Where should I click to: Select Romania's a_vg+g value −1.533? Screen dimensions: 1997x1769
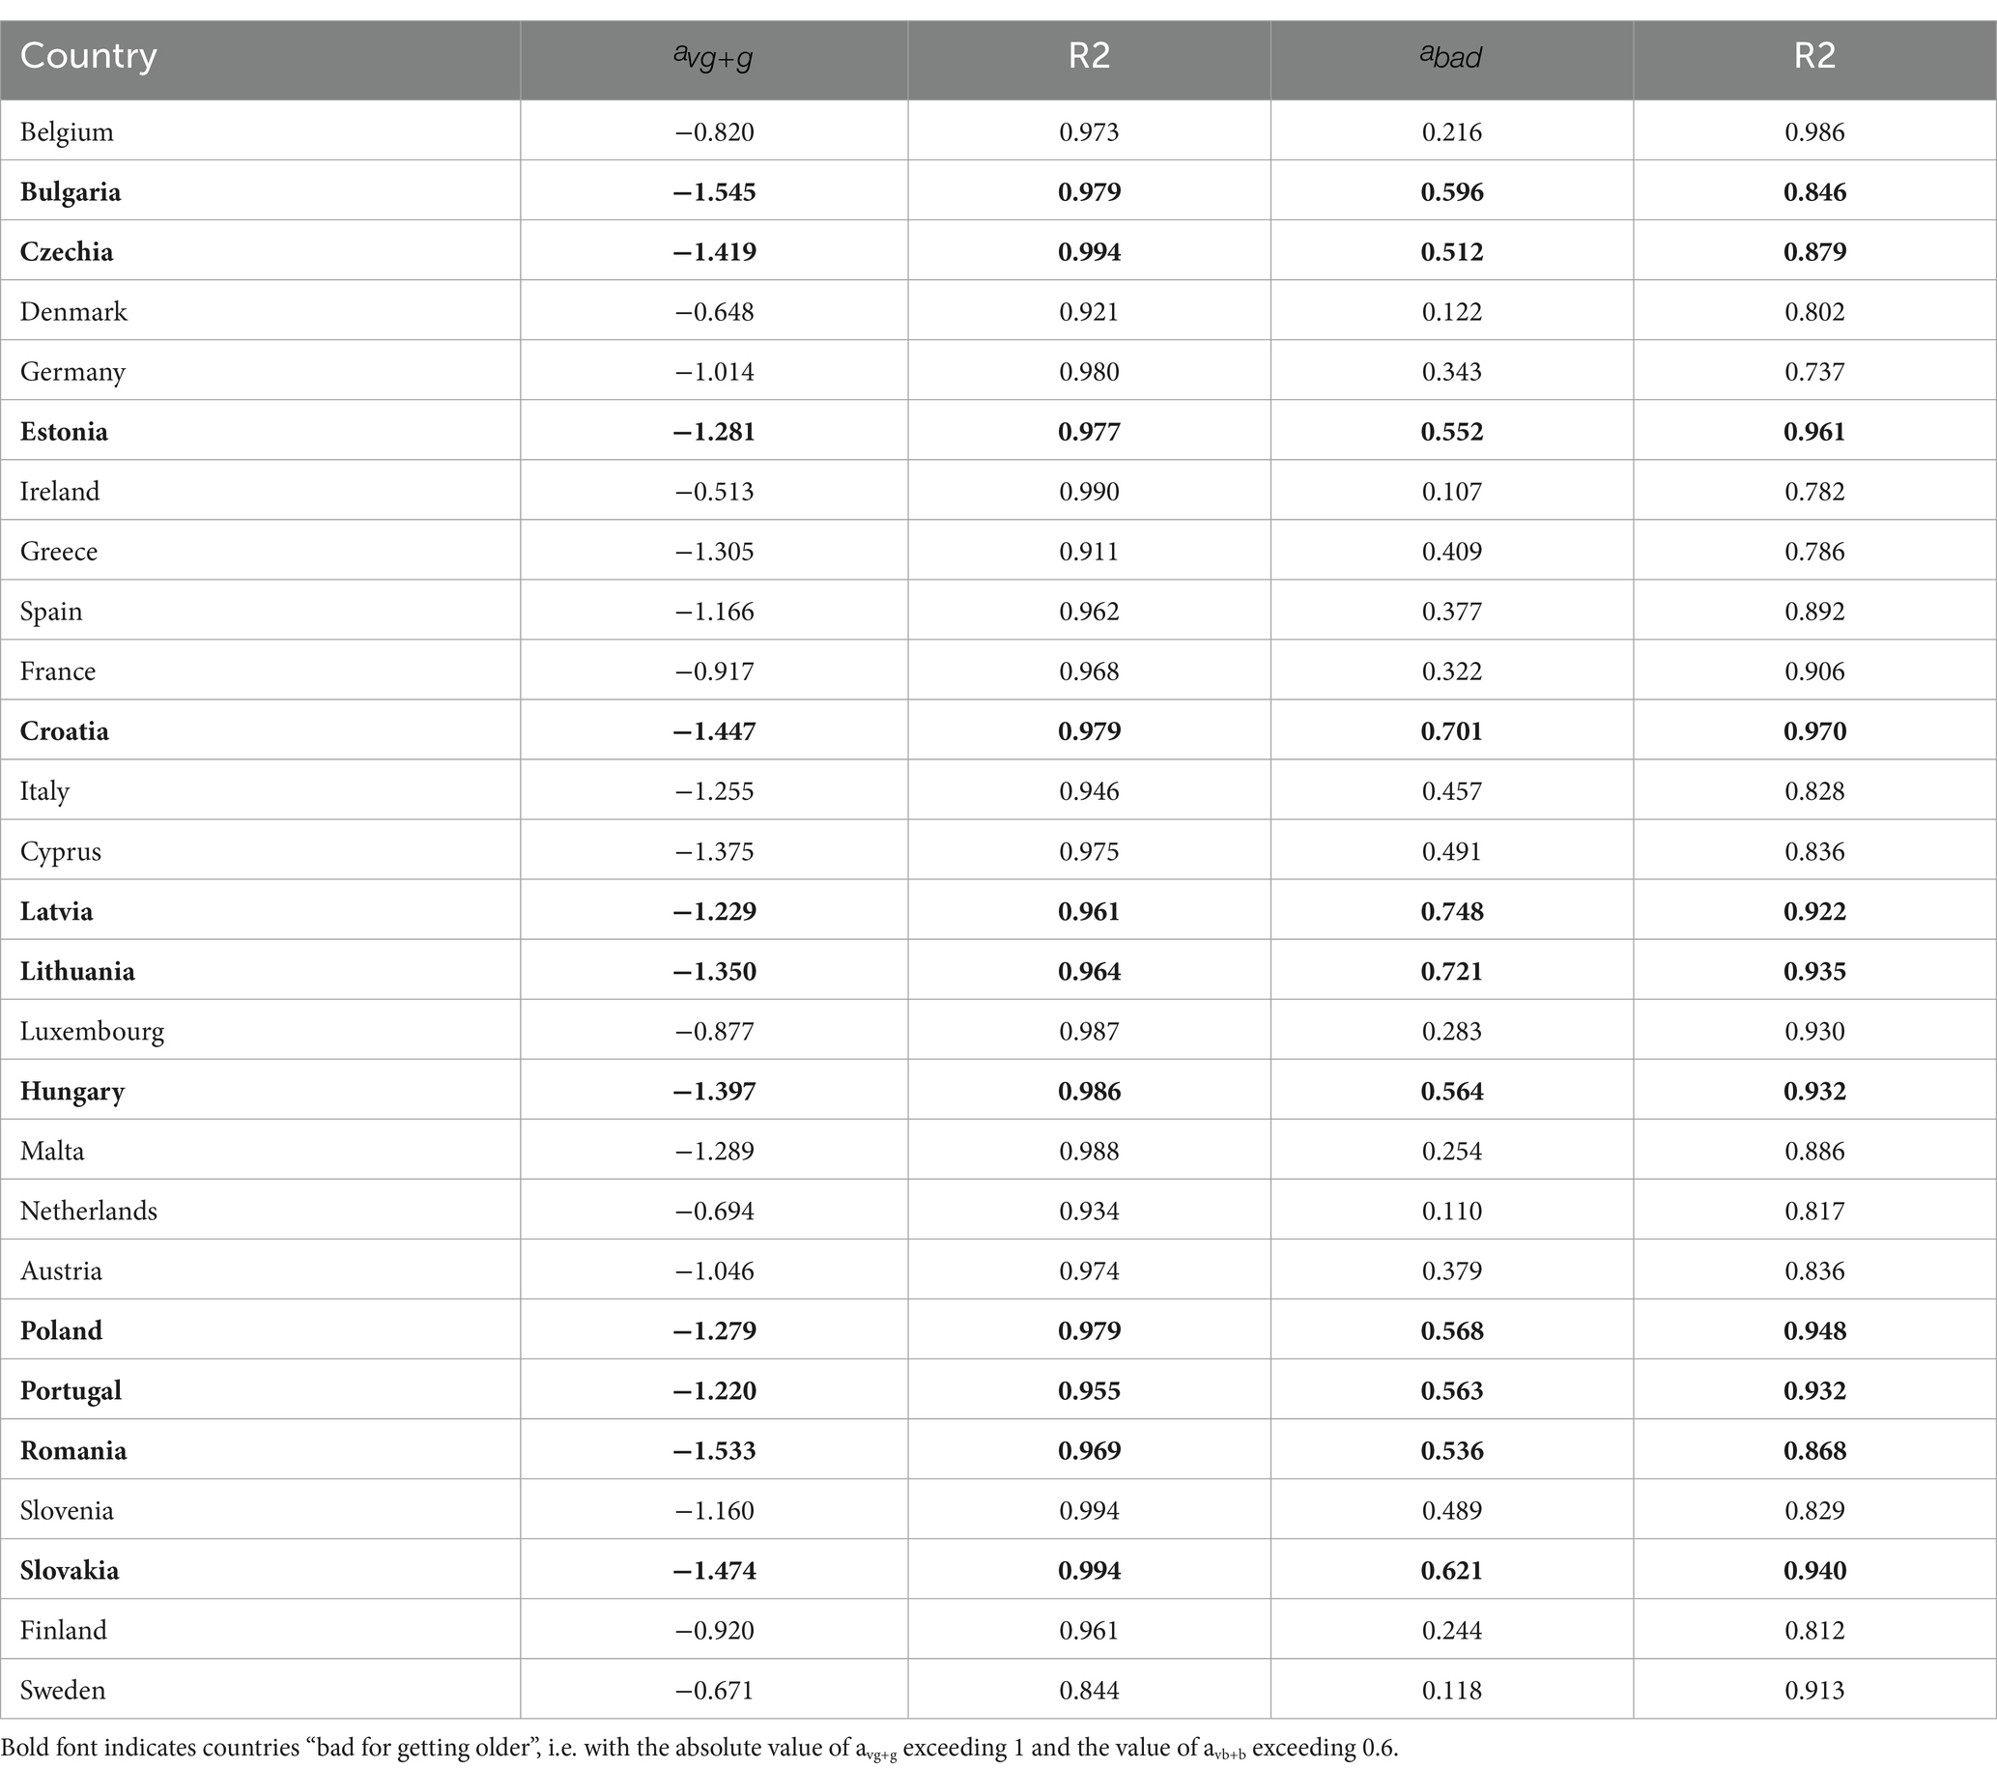click(x=713, y=1450)
